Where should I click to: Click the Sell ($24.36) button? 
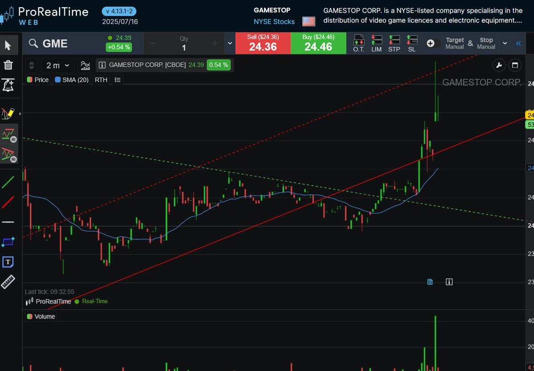[x=263, y=43]
